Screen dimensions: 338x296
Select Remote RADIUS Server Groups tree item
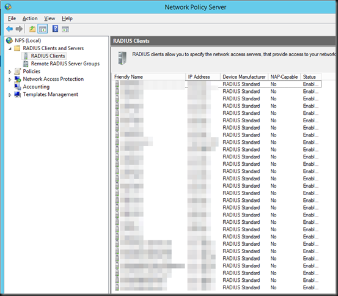65,64
